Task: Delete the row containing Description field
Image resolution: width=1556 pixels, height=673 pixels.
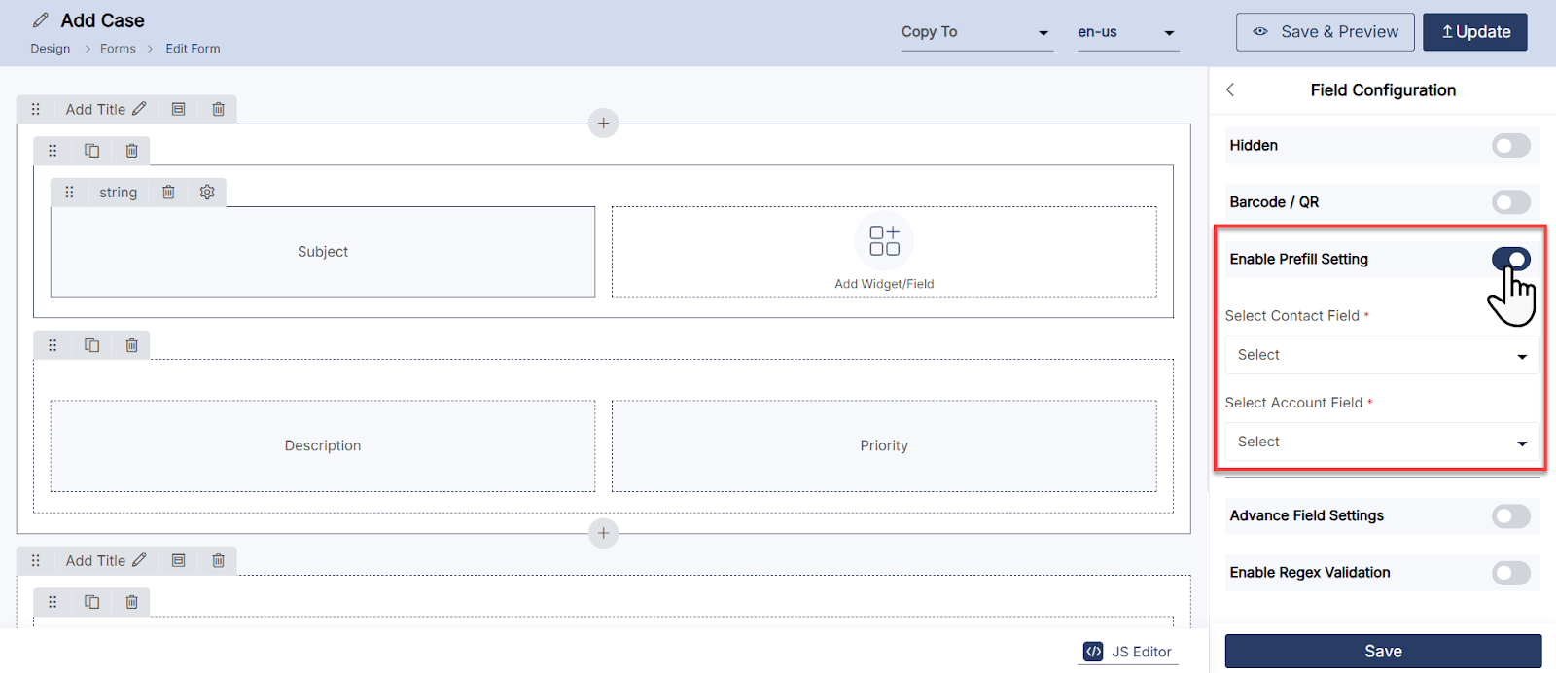Action: (x=131, y=345)
